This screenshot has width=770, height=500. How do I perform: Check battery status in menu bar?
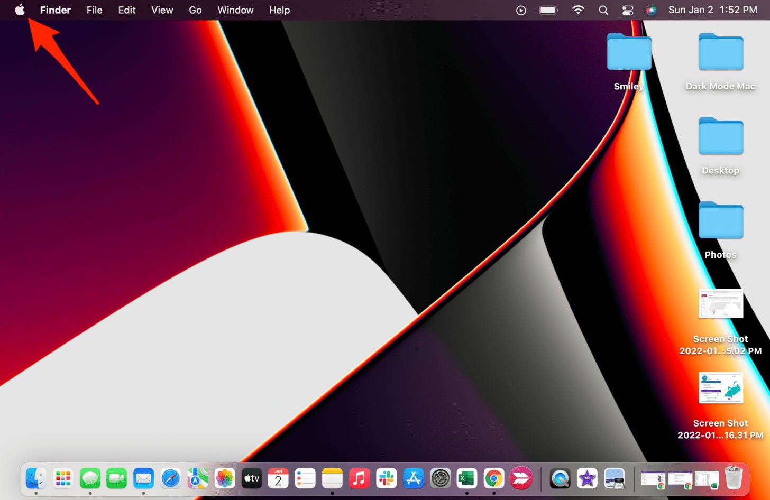(549, 10)
